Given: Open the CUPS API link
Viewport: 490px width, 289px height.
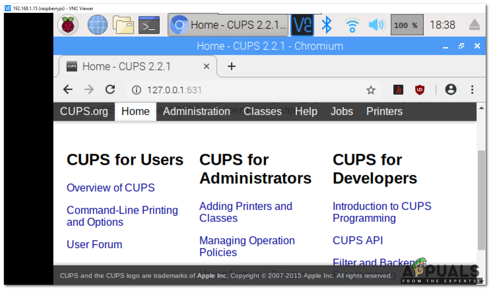Looking at the screenshot, I should click(x=358, y=241).
